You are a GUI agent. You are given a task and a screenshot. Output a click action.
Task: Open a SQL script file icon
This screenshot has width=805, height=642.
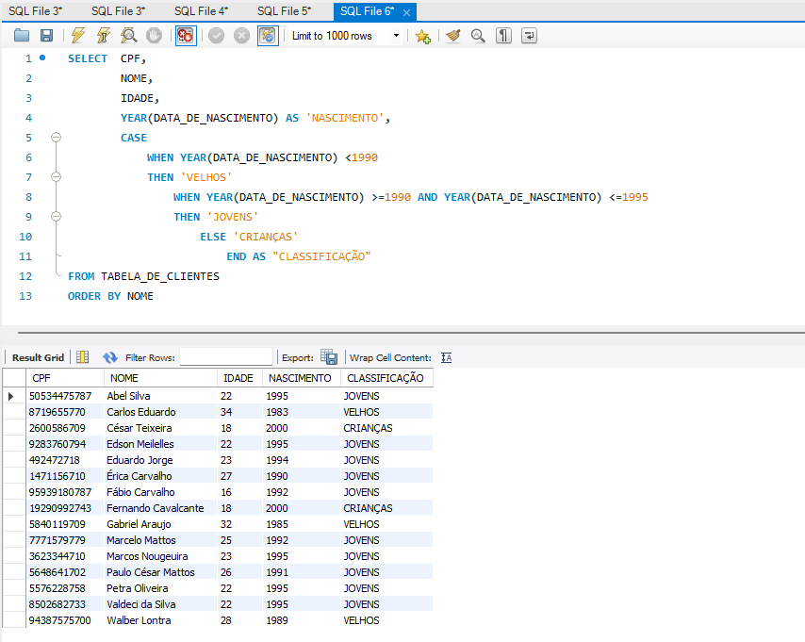[x=22, y=36]
